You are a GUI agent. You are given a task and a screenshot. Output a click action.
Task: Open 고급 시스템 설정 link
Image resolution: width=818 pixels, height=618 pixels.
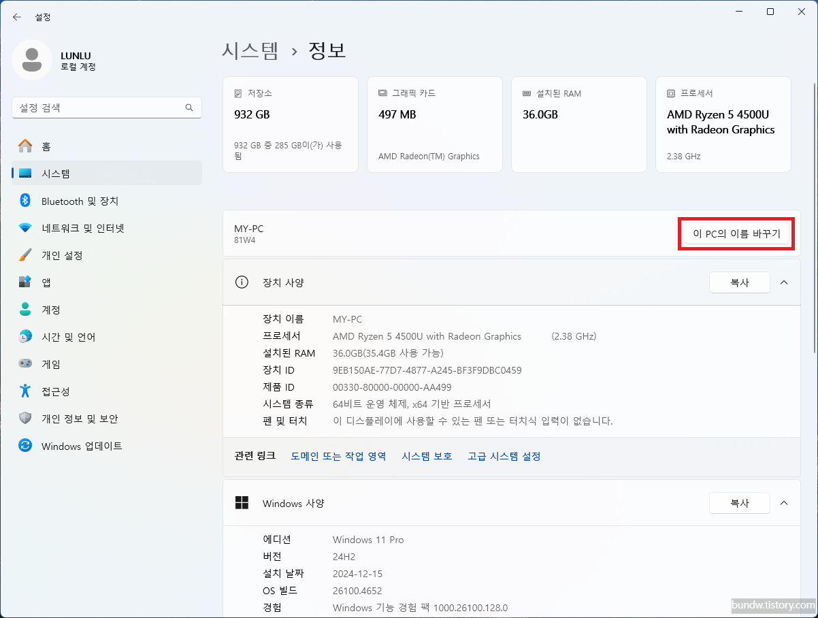point(504,456)
